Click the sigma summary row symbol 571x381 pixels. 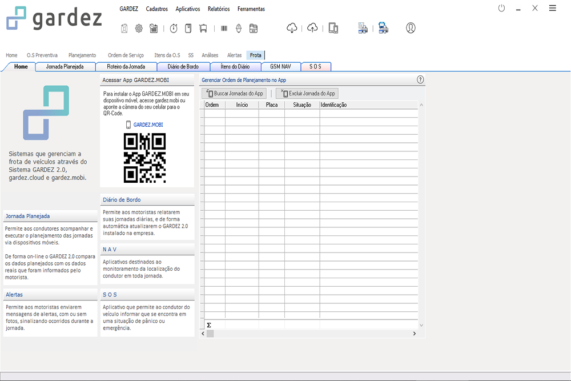coord(209,325)
